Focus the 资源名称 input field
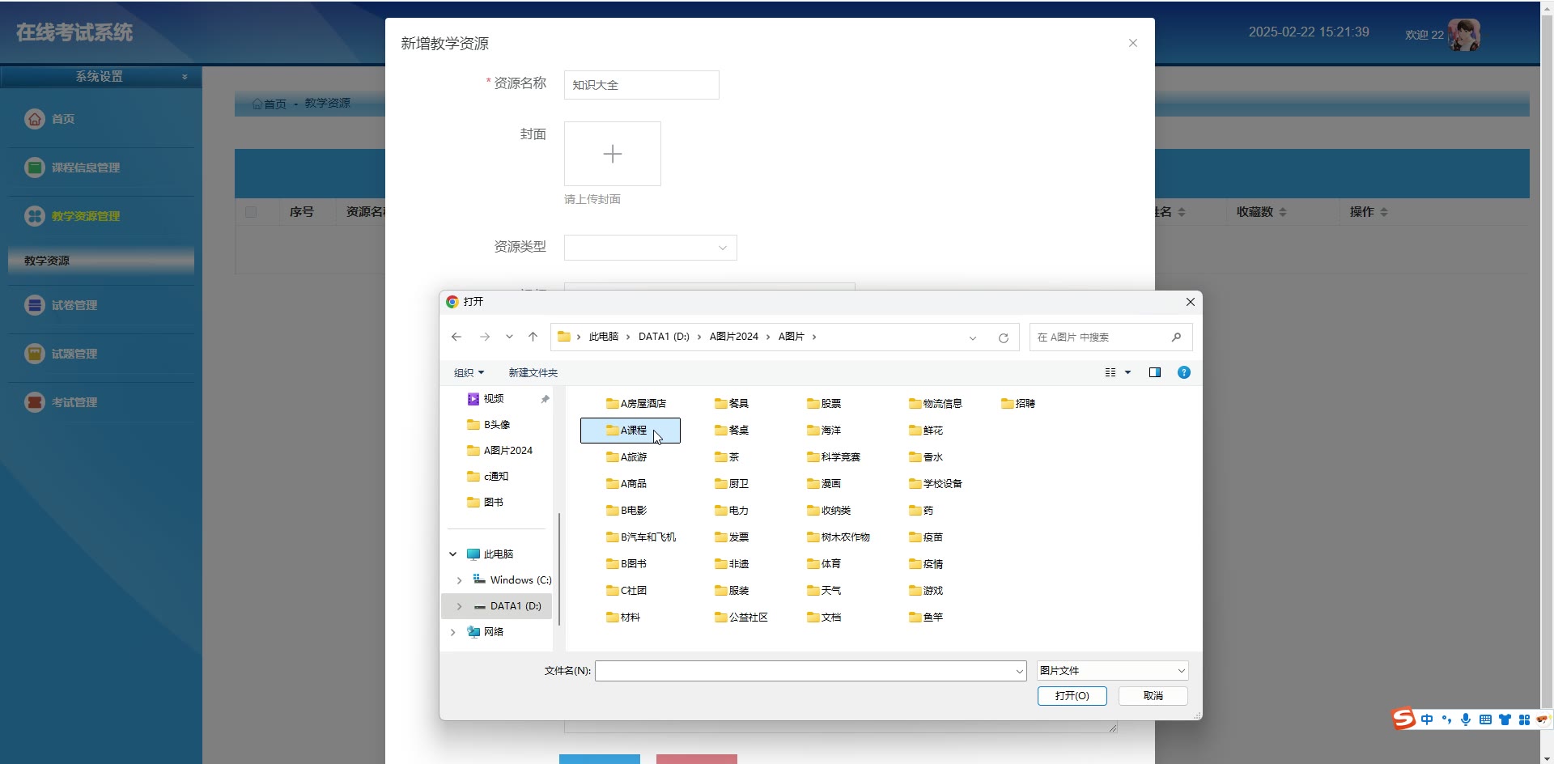 click(642, 85)
